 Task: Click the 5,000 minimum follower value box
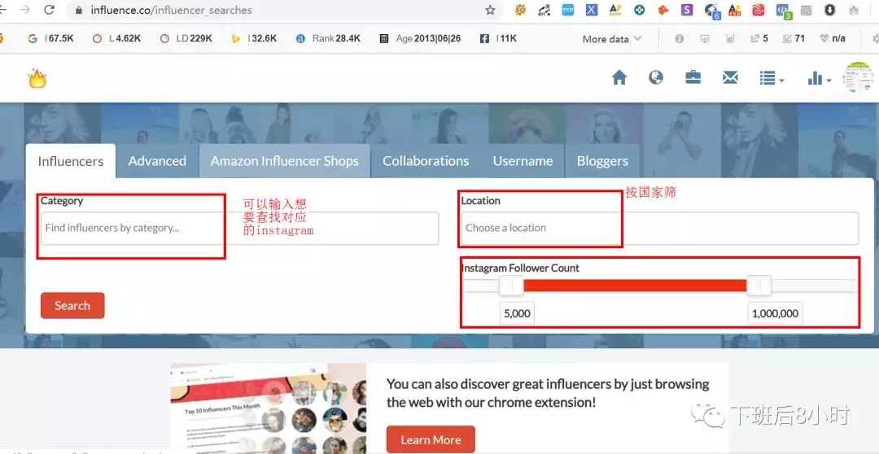(x=517, y=314)
